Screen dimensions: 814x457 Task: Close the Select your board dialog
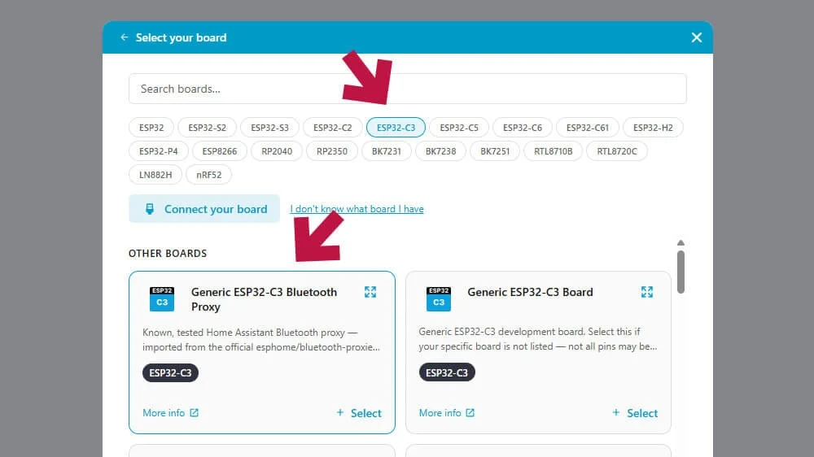[x=696, y=37]
